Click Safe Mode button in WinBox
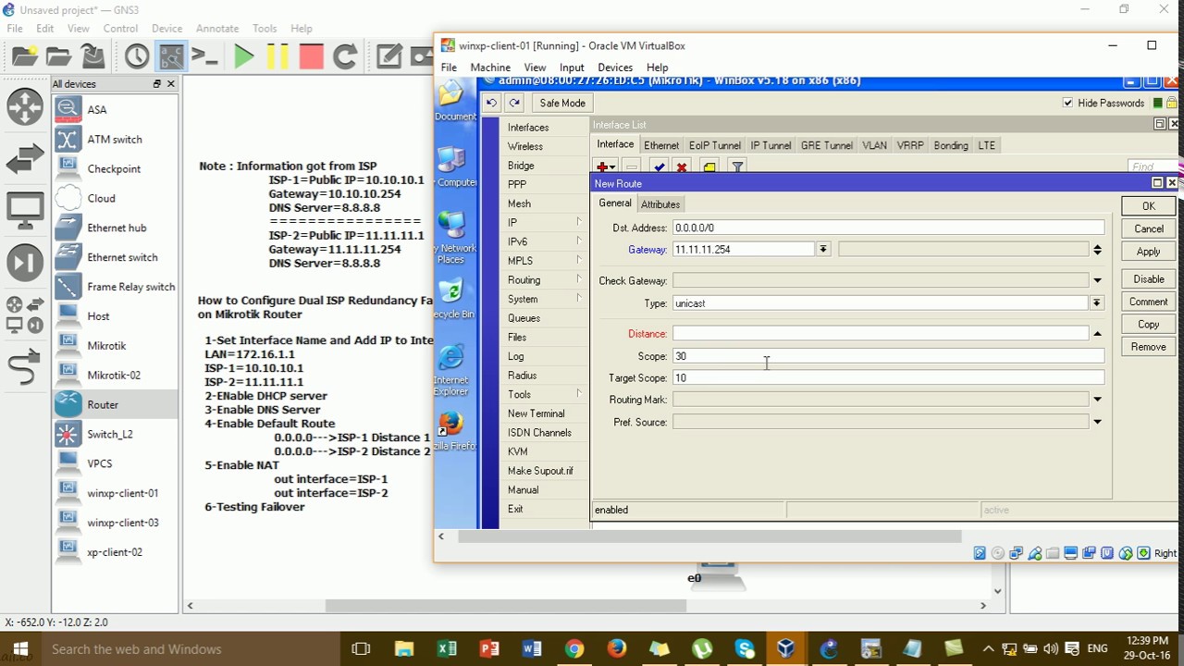 coord(562,103)
